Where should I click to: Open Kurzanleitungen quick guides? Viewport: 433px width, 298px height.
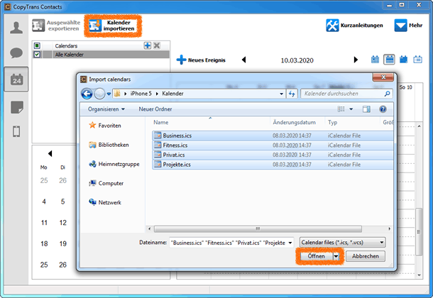pos(355,26)
